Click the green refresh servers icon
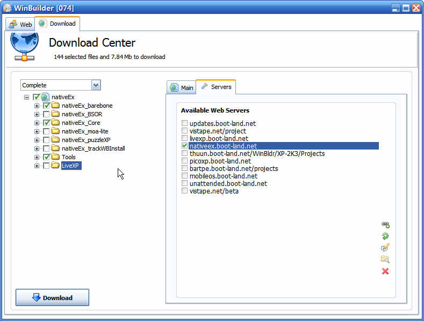This screenshot has height=321, width=424. click(x=385, y=236)
